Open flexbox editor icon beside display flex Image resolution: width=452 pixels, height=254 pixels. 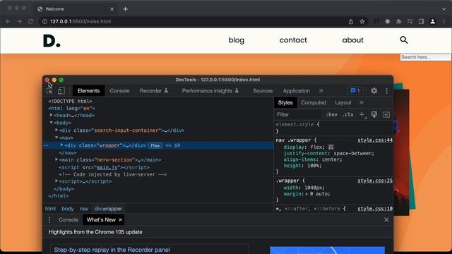point(331,147)
